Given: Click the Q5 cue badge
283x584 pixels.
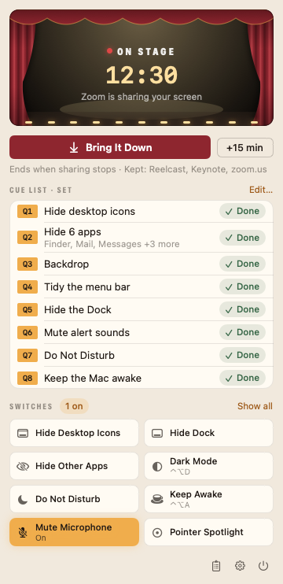Looking at the screenshot, I should tap(28, 310).
